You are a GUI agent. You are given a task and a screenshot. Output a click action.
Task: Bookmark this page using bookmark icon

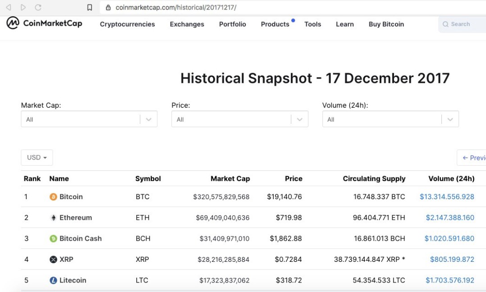90,7
